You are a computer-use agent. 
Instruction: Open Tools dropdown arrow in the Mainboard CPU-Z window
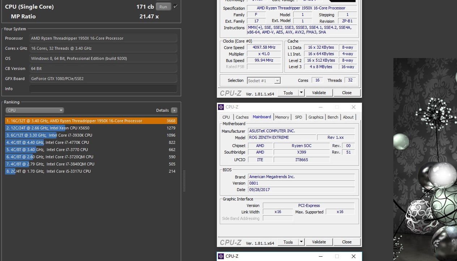(x=301, y=242)
